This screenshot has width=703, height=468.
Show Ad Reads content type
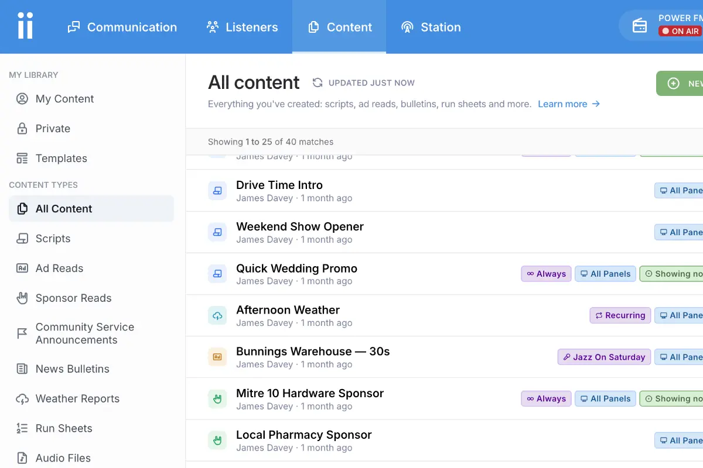(91, 269)
